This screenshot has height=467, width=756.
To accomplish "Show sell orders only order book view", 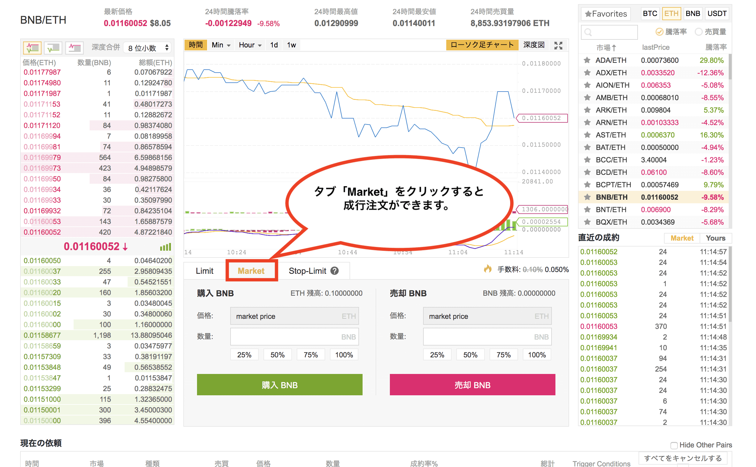I will (74, 48).
